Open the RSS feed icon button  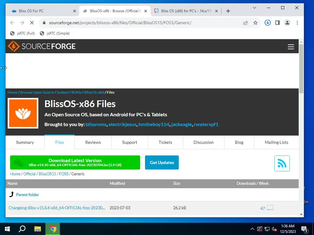pos(282,163)
